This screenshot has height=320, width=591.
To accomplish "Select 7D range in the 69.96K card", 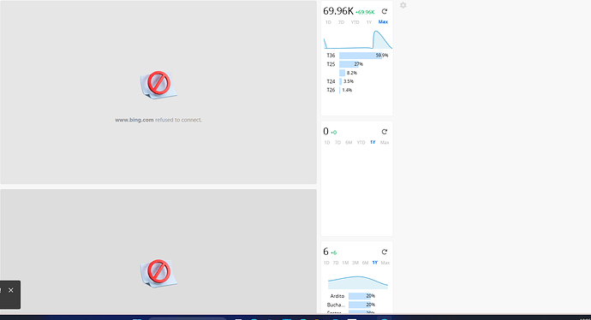I will point(341,22).
